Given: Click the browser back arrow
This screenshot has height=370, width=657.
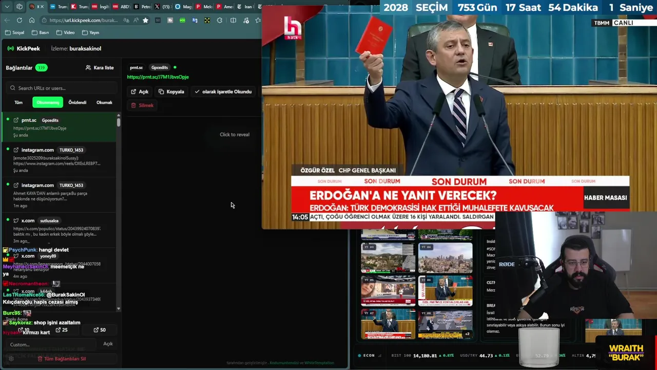Looking at the screenshot, I should tap(7, 20).
